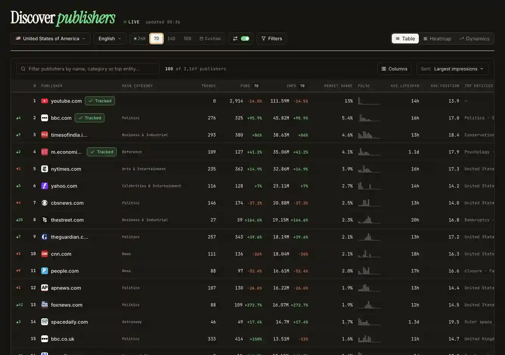Viewport: 505px width, 355px height.
Task: Click the apnews.com favicon icon
Action: tap(45, 288)
